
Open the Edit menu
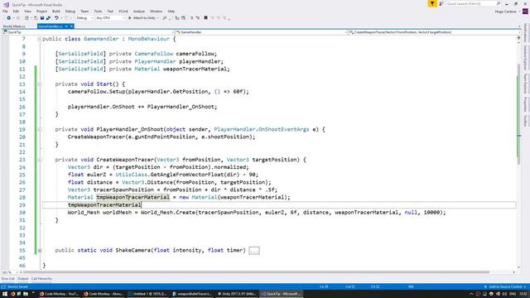click(16, 11)
